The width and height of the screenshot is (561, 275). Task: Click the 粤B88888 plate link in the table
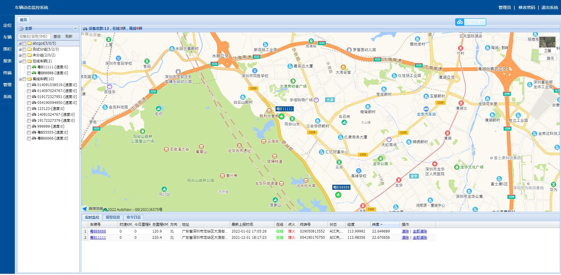[x=98, y=231]
